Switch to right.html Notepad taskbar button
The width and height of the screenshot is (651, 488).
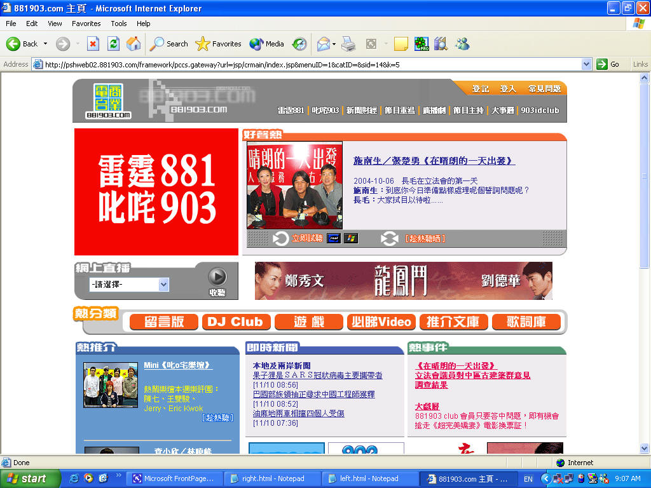coord(272,478)
